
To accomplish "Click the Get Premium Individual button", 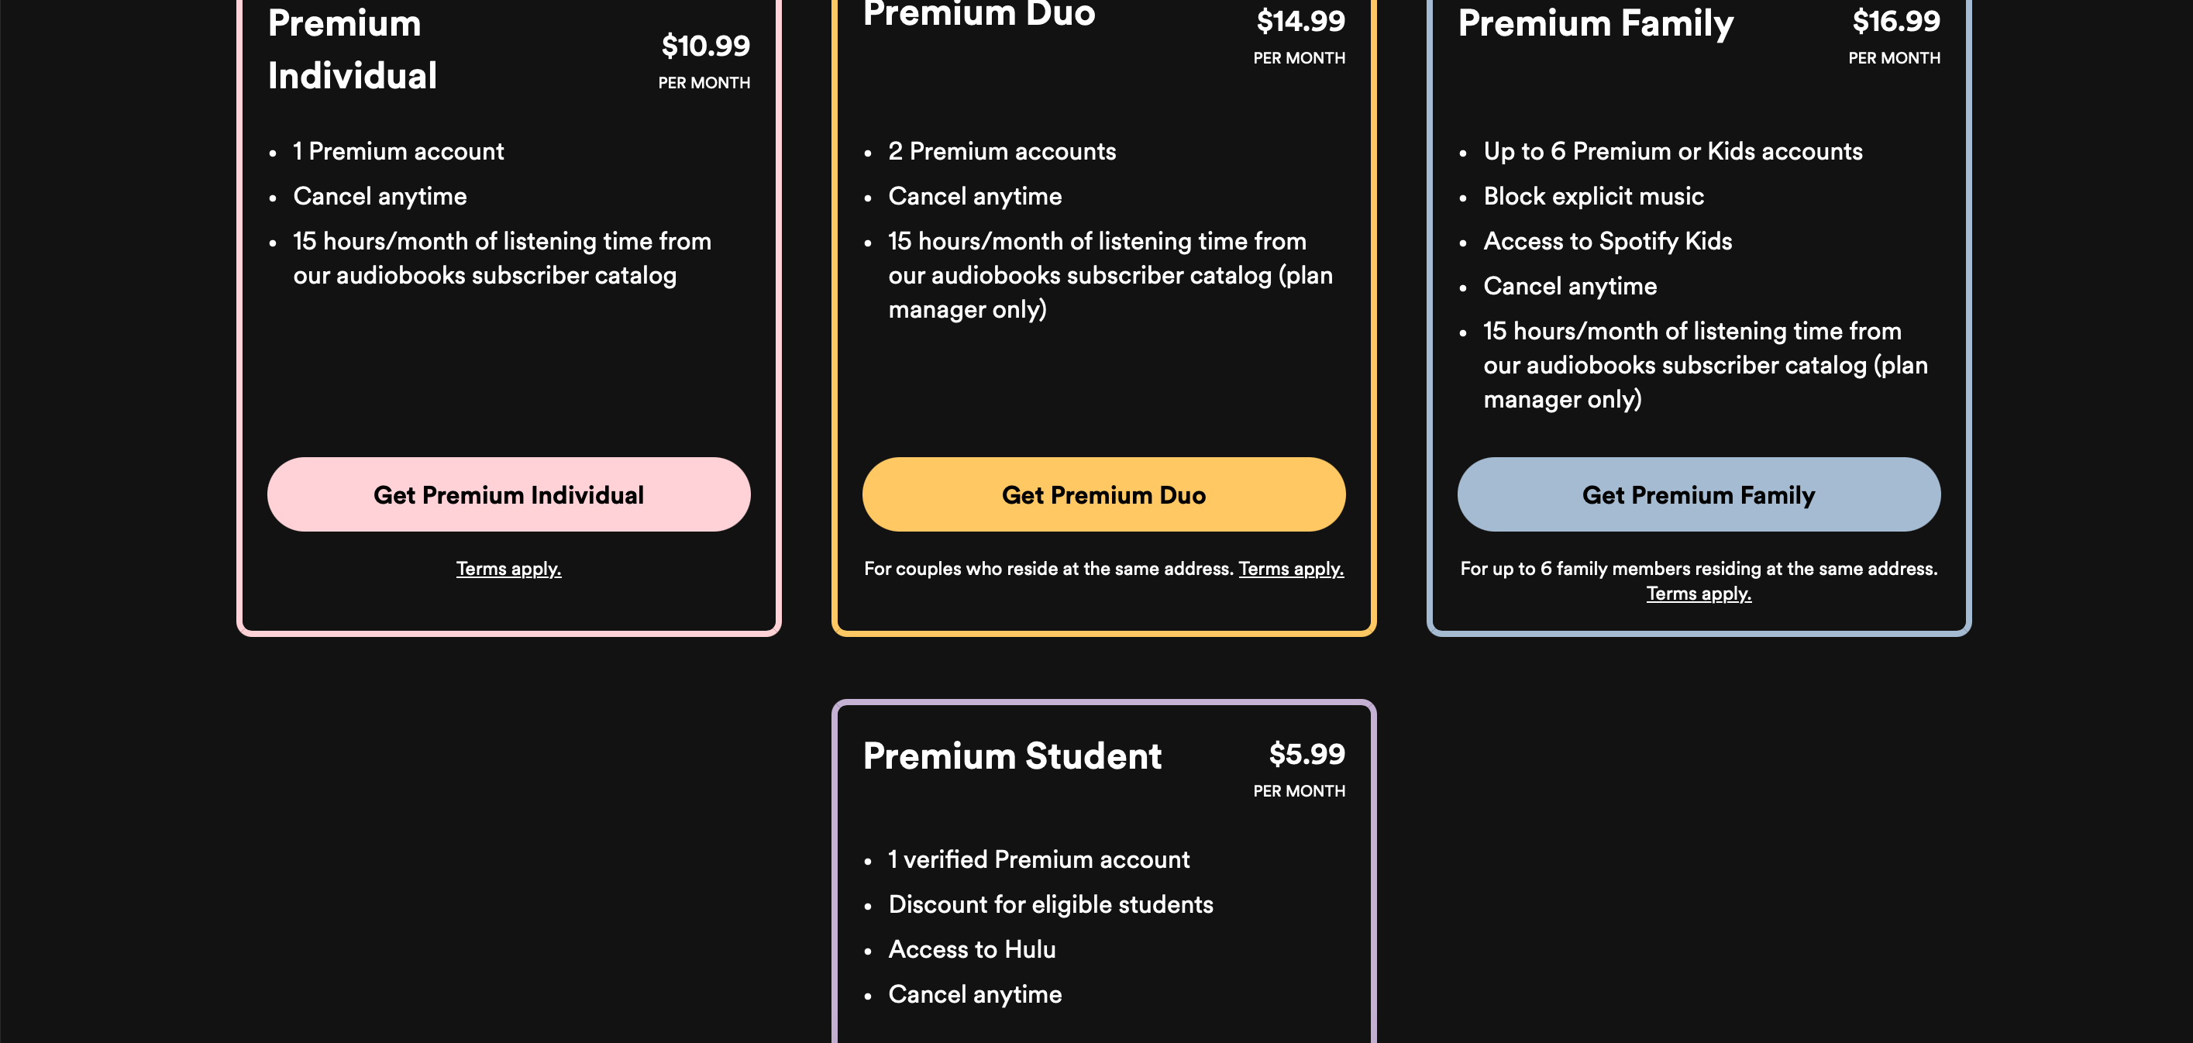I will coord(508,494).
